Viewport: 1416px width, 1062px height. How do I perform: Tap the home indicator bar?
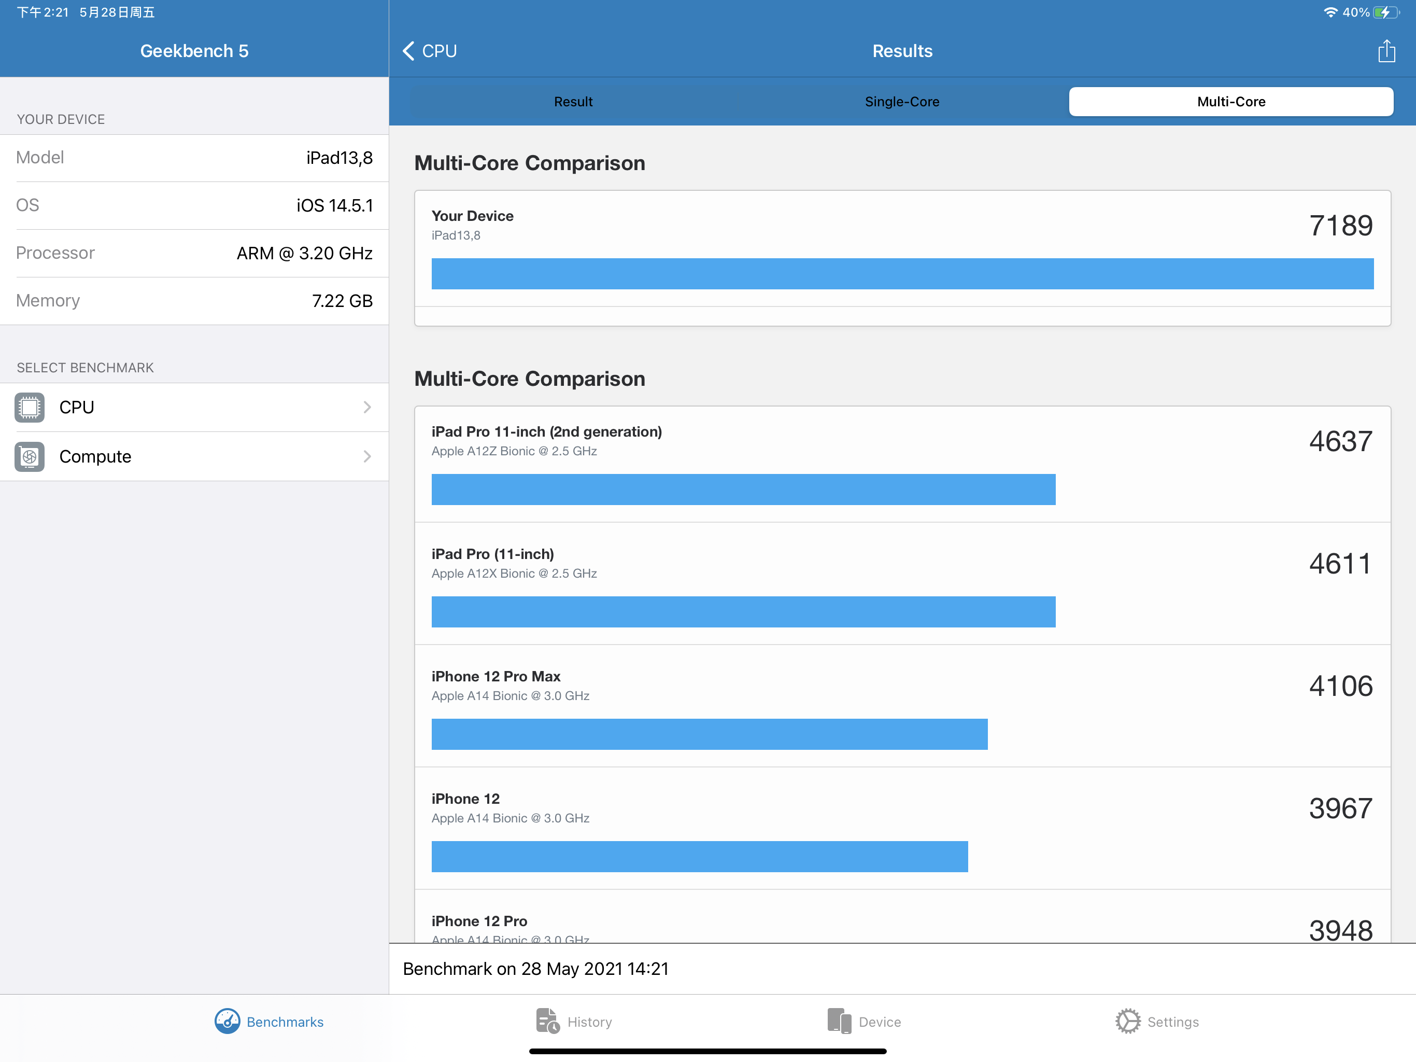tap(708, 1051)
